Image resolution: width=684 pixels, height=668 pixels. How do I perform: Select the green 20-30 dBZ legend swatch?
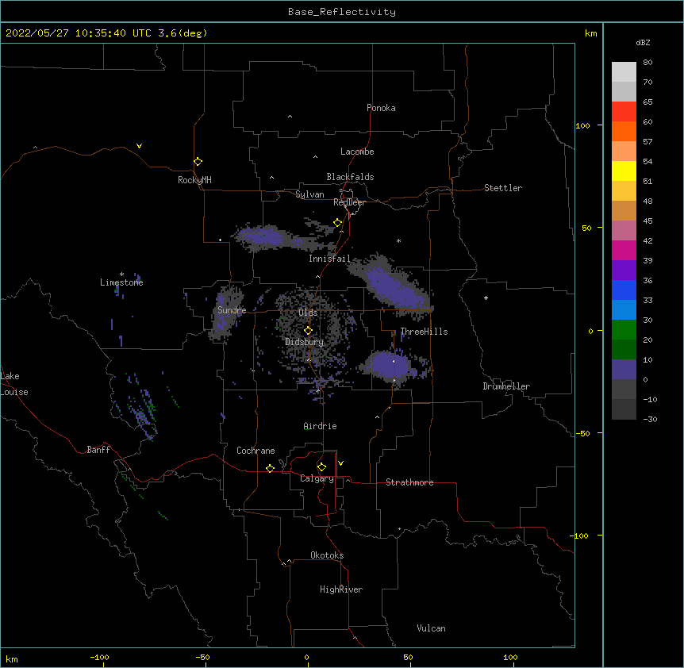624,330
